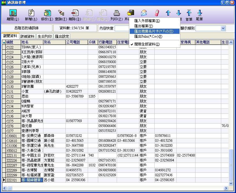Jump to first record with 首筆 arrow
The height and width of the screenshot is (193, 236).
[189, 15]
